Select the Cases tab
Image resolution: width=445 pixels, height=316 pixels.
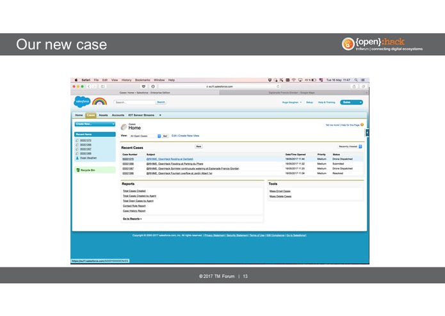pyautogui.click(x=91, y=115)
